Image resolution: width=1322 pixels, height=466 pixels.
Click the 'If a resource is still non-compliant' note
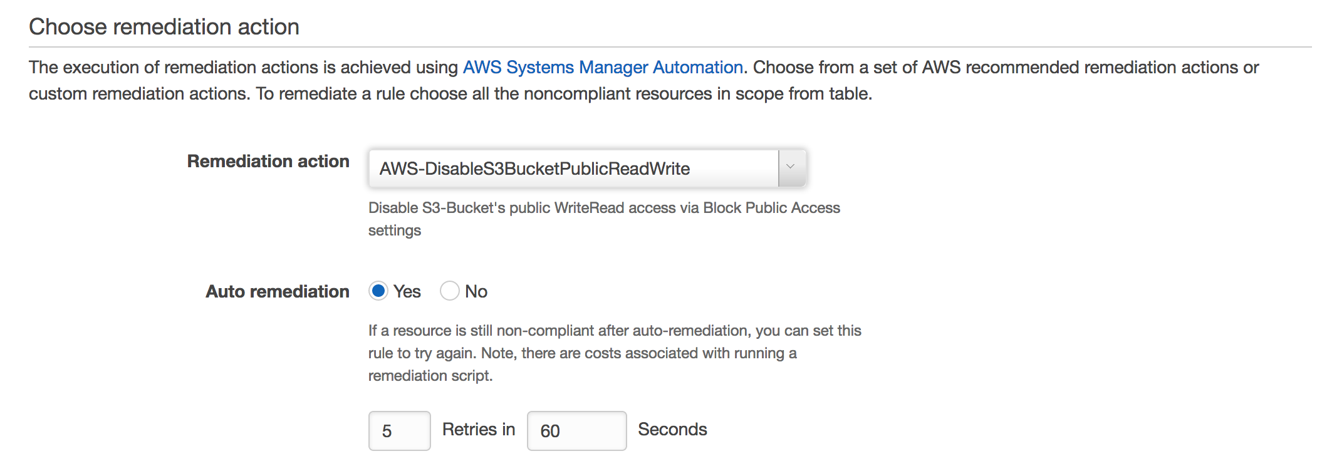point(614,331)
